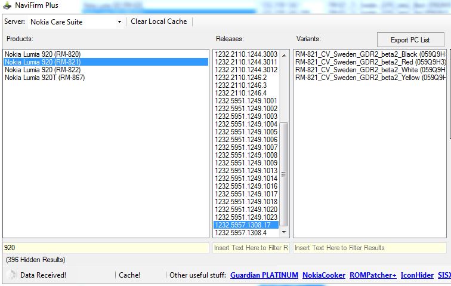Screen dimensions: 451x286
Task: Select release 1232.5951.1249.1009
Action: (246, 163)
